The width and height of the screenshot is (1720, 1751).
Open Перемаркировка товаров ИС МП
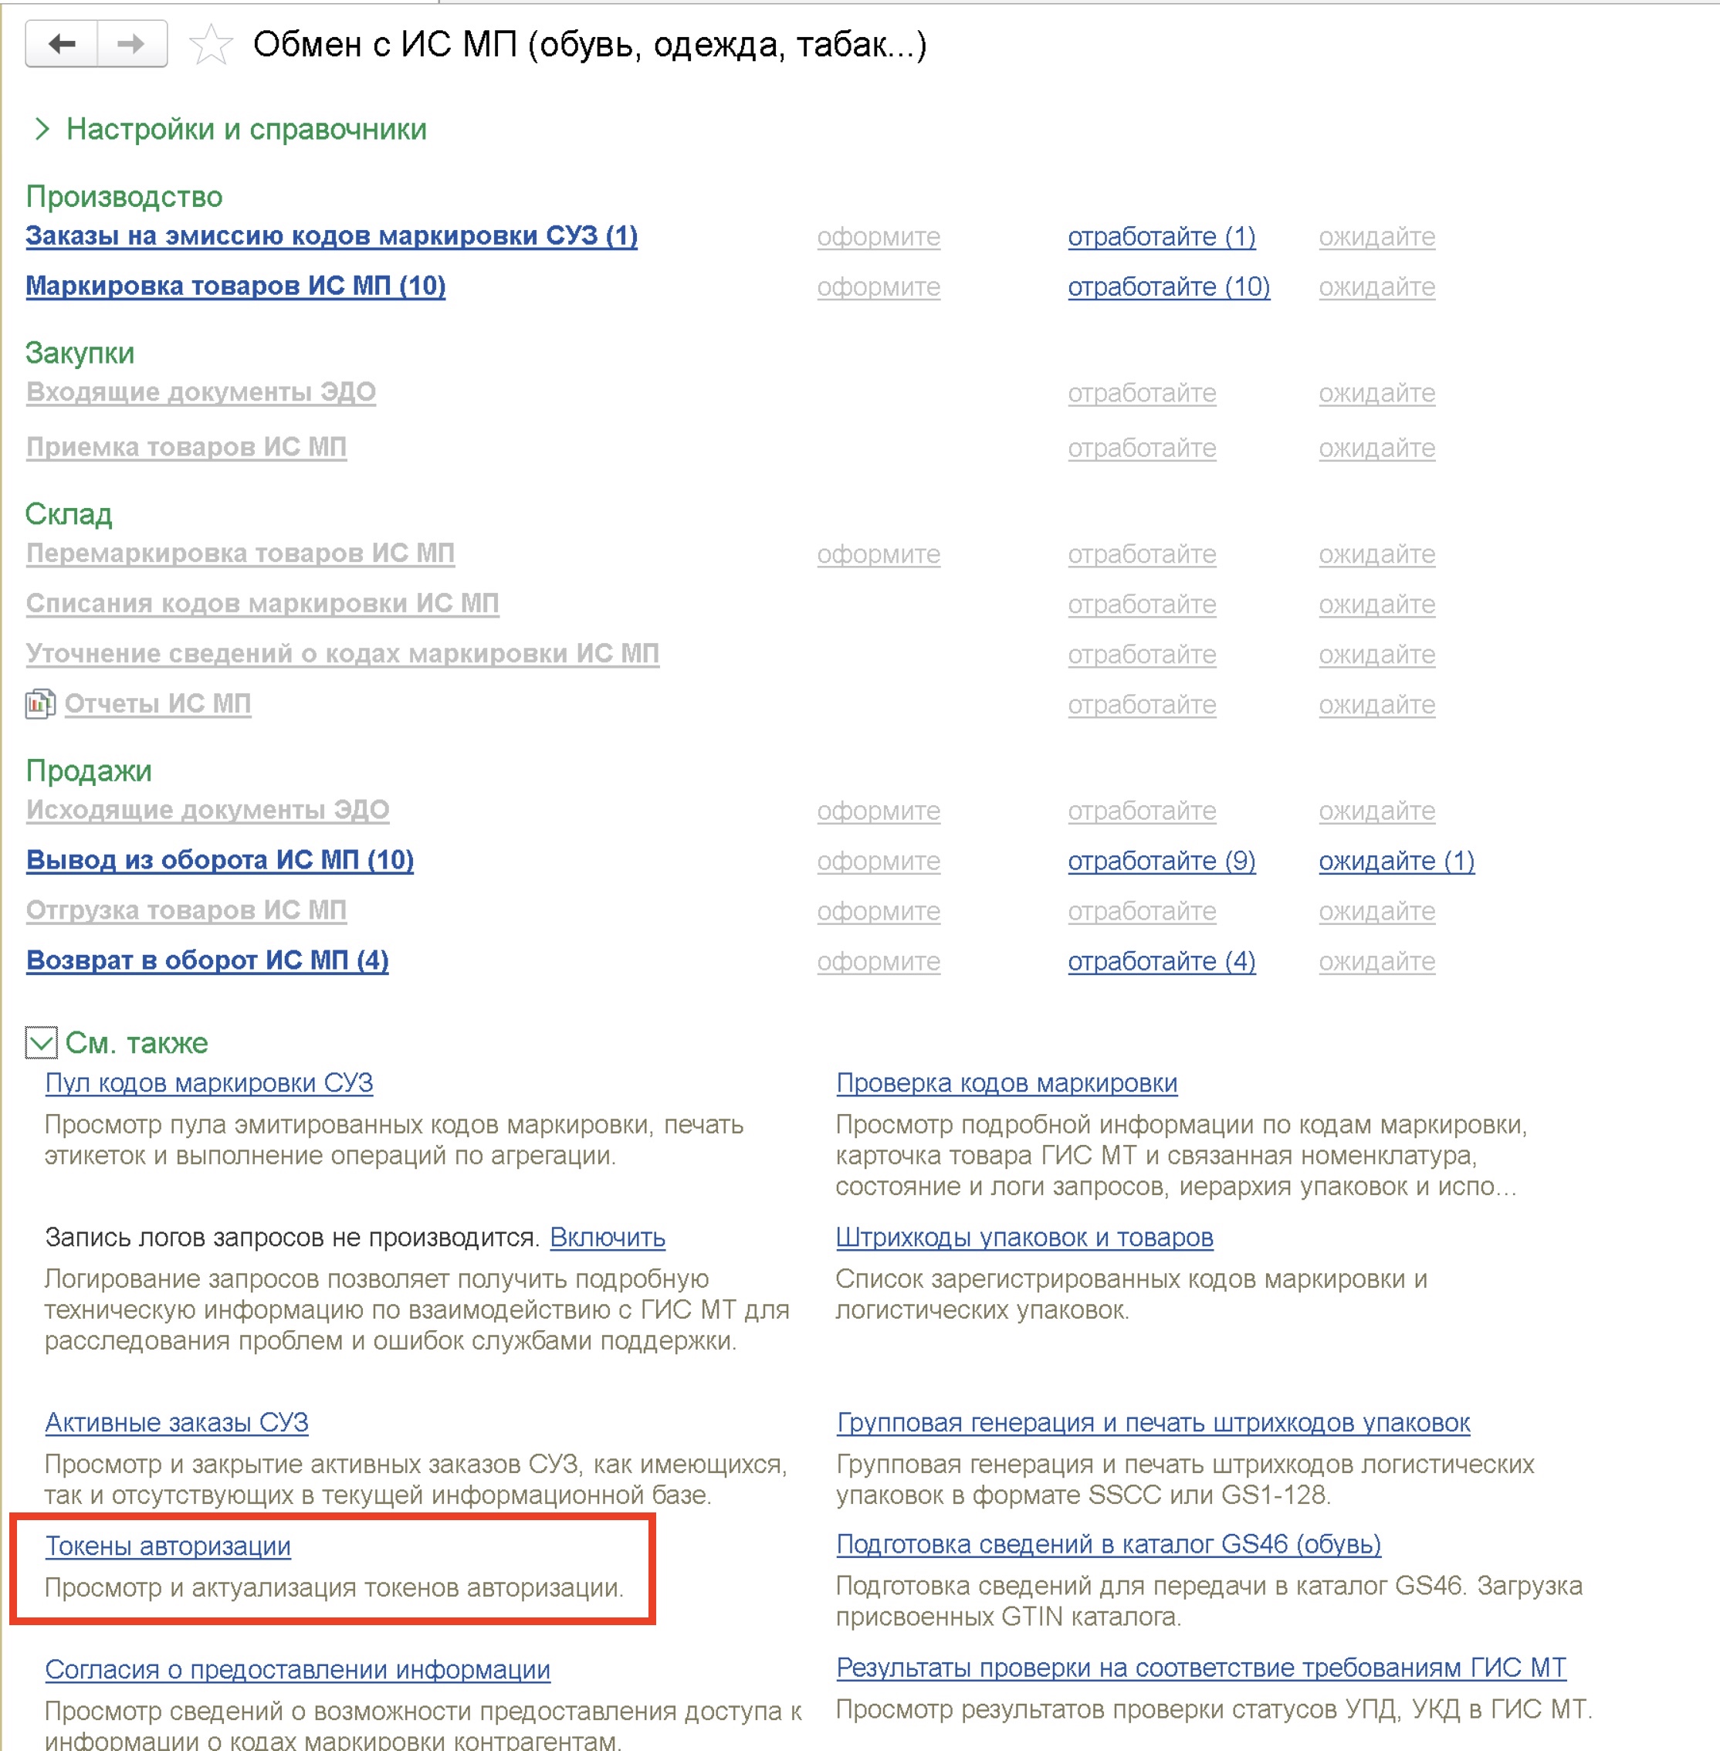coord(240,554)
